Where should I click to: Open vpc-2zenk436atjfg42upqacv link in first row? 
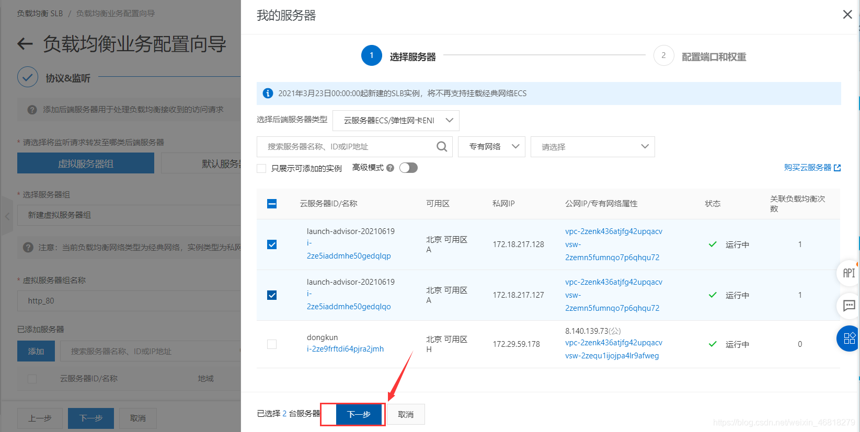(x=614, y=231)
